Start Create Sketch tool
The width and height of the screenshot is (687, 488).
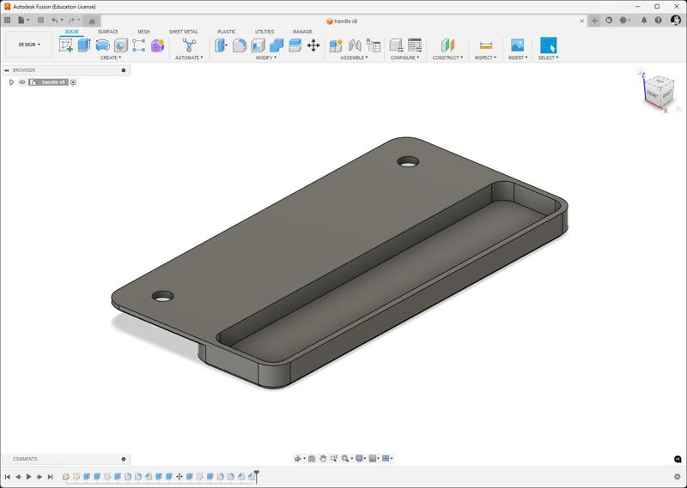tap(66, 45)
